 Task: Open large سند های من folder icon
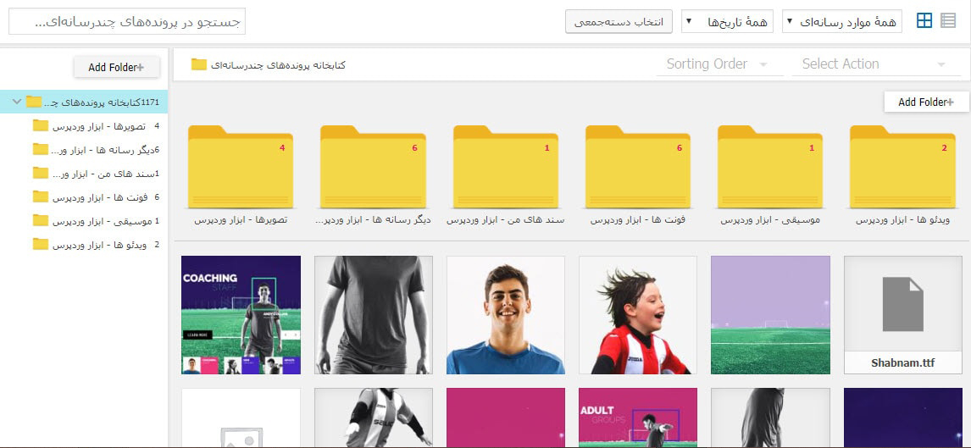coord(506,167)
